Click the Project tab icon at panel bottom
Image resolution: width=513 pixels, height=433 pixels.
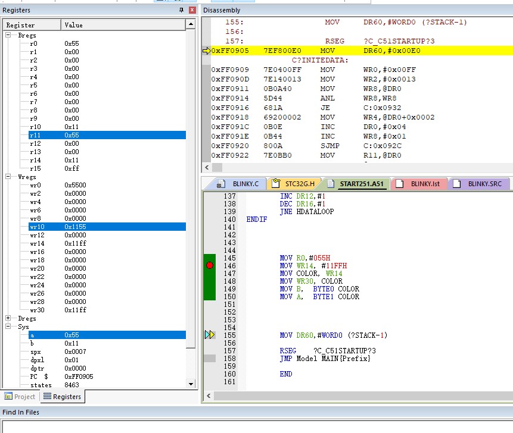pos(8,397)
